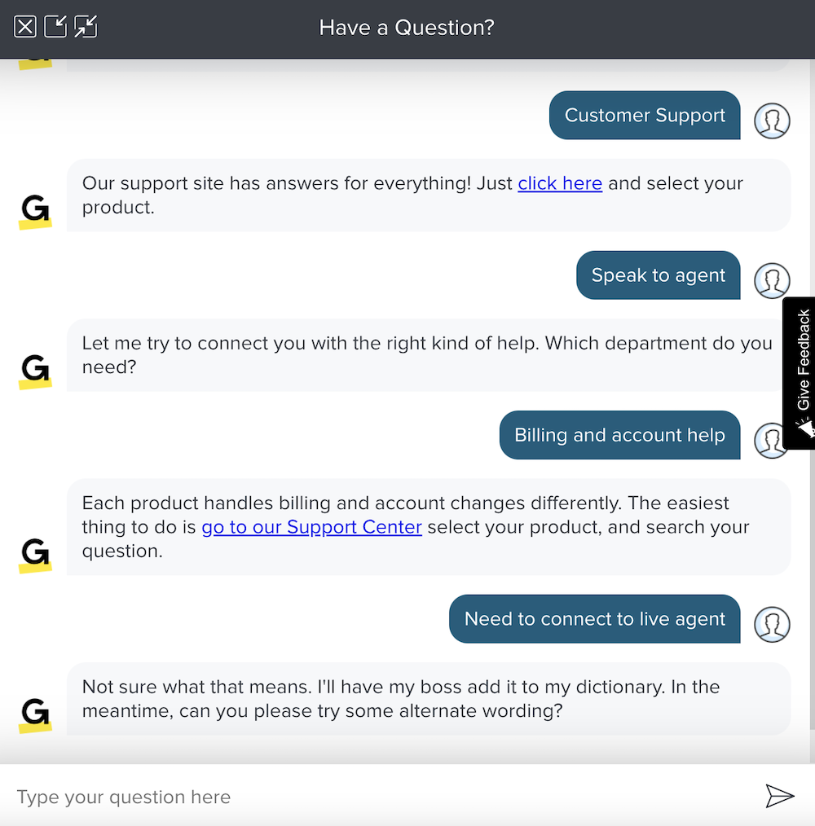The image size is (815, 826).
Task: Click the pop-out chat window icon
Action: 55,27
